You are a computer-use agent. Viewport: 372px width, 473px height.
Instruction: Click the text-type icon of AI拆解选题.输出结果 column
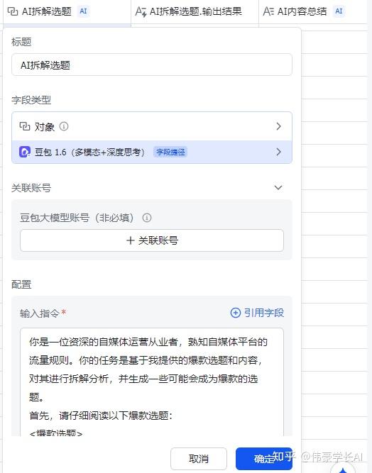point(141,11)
